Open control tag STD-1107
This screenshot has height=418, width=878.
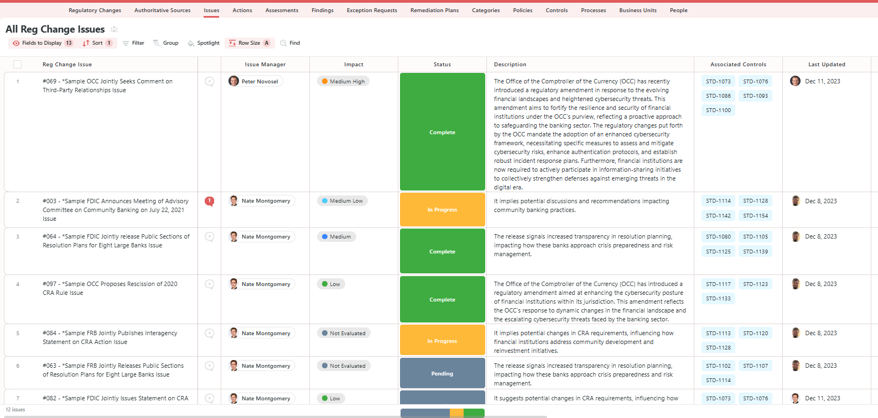coord(755,366)
